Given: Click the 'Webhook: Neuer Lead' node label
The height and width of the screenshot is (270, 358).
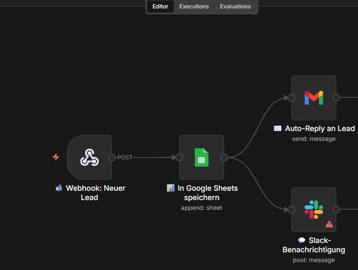Looking at the screenshot, I should 91,193.
